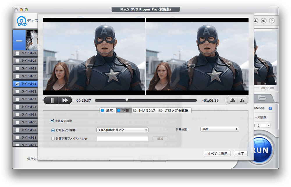Click the movie thumbnail in title list
Viewport: 291px width, 187px height.
(x=31, y=40)
